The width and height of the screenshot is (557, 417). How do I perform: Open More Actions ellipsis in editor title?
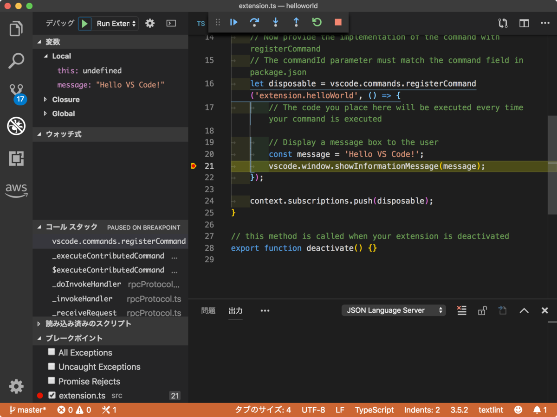[x=545, y=23]
